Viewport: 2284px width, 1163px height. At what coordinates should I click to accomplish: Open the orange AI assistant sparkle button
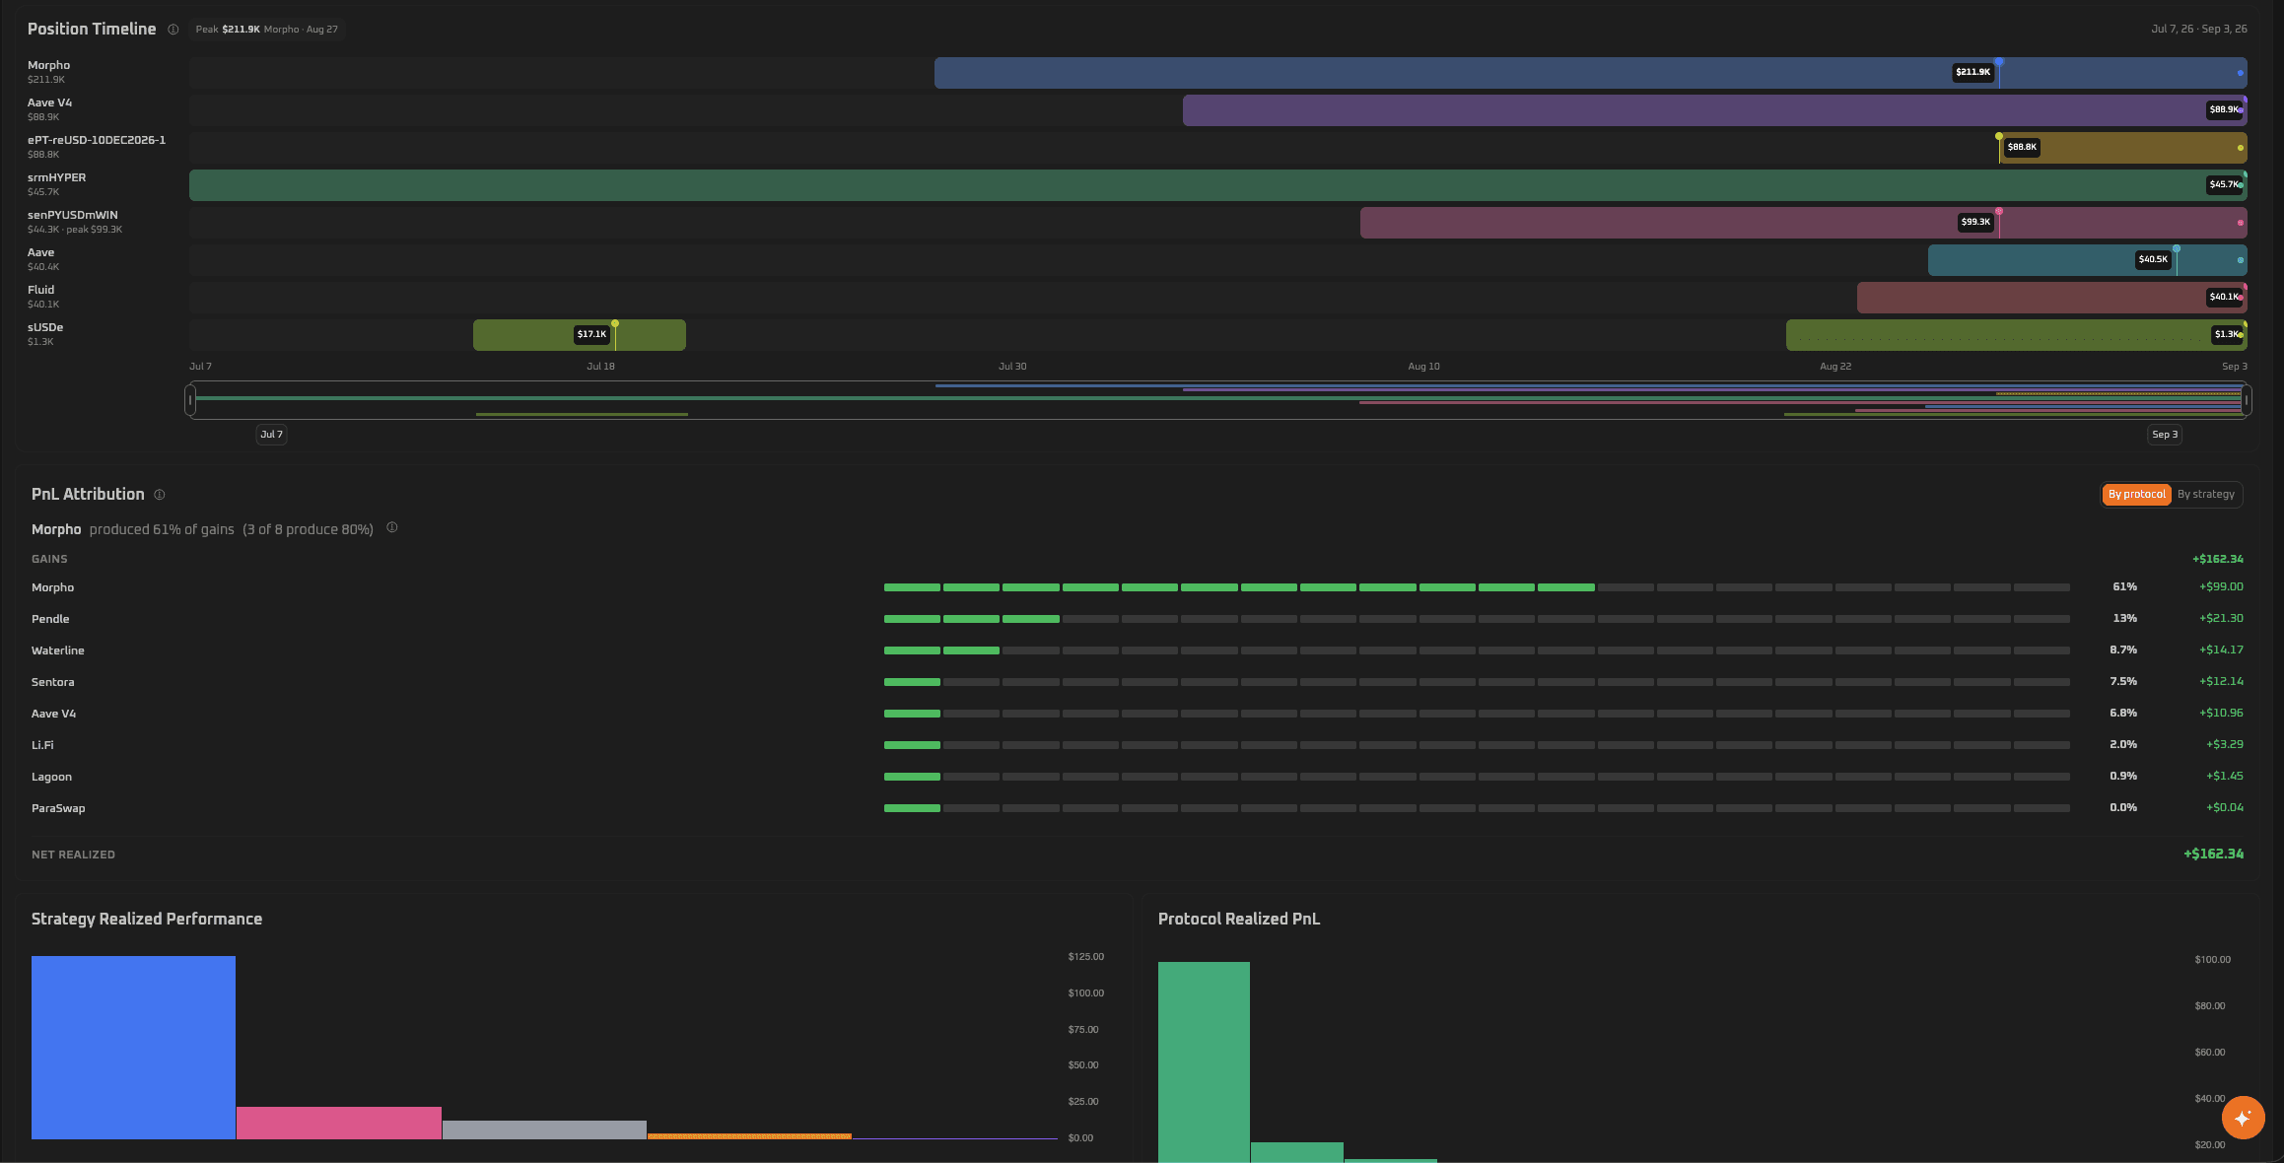pos(2243,1118)
